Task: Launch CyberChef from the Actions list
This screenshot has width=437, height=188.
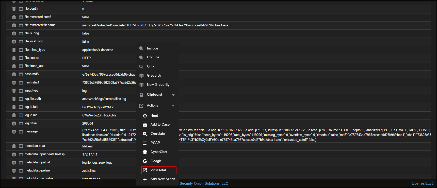Action: tap(159, 152)
